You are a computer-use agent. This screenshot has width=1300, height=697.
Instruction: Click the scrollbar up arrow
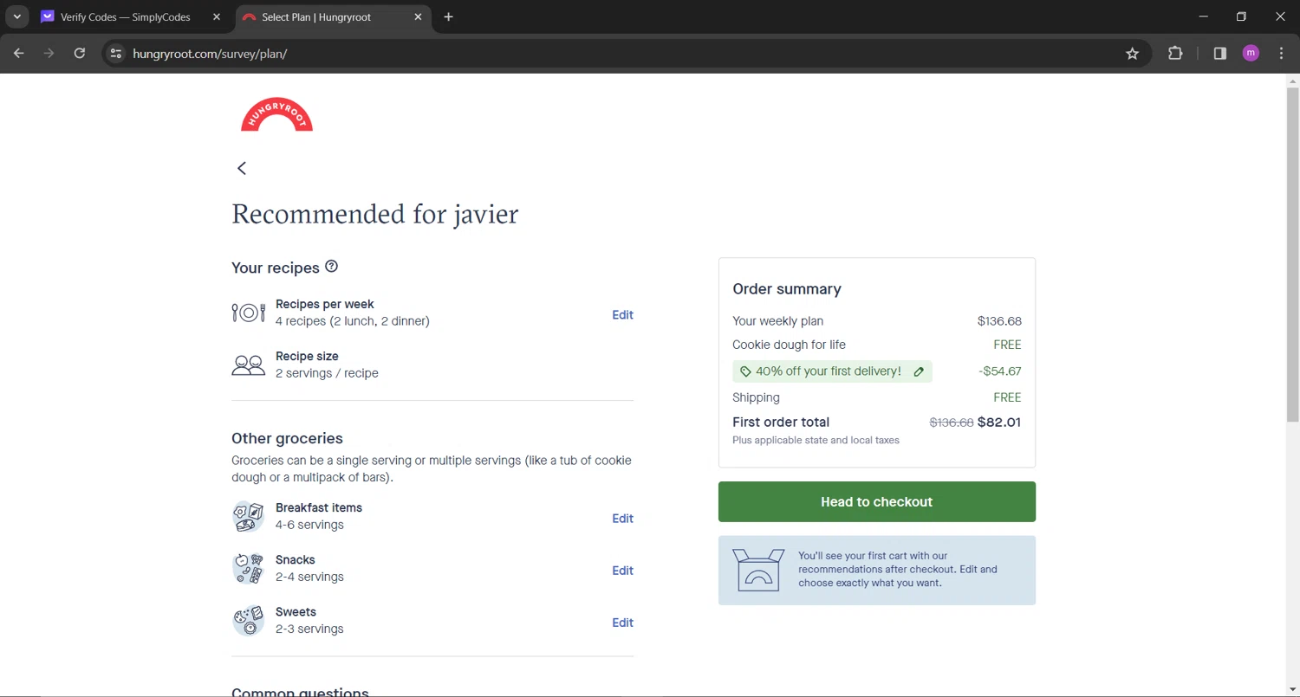point(1292,81)
